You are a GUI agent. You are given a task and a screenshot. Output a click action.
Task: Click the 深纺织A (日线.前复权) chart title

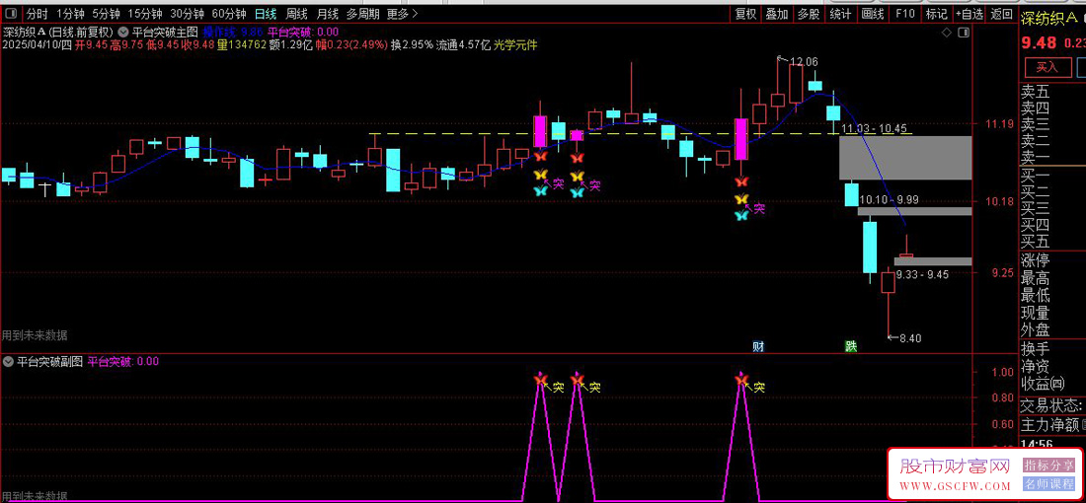(57, 32)
